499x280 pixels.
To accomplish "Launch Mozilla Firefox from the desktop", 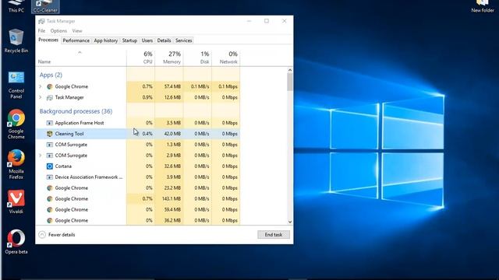I will [16, 164].
